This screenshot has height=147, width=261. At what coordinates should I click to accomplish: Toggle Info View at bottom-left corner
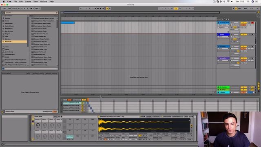(x=2, y=144)
